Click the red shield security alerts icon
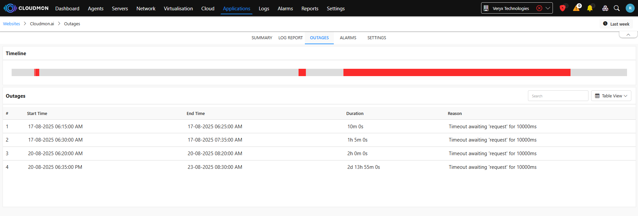This screenshot has height=216, width=638. 563,8
